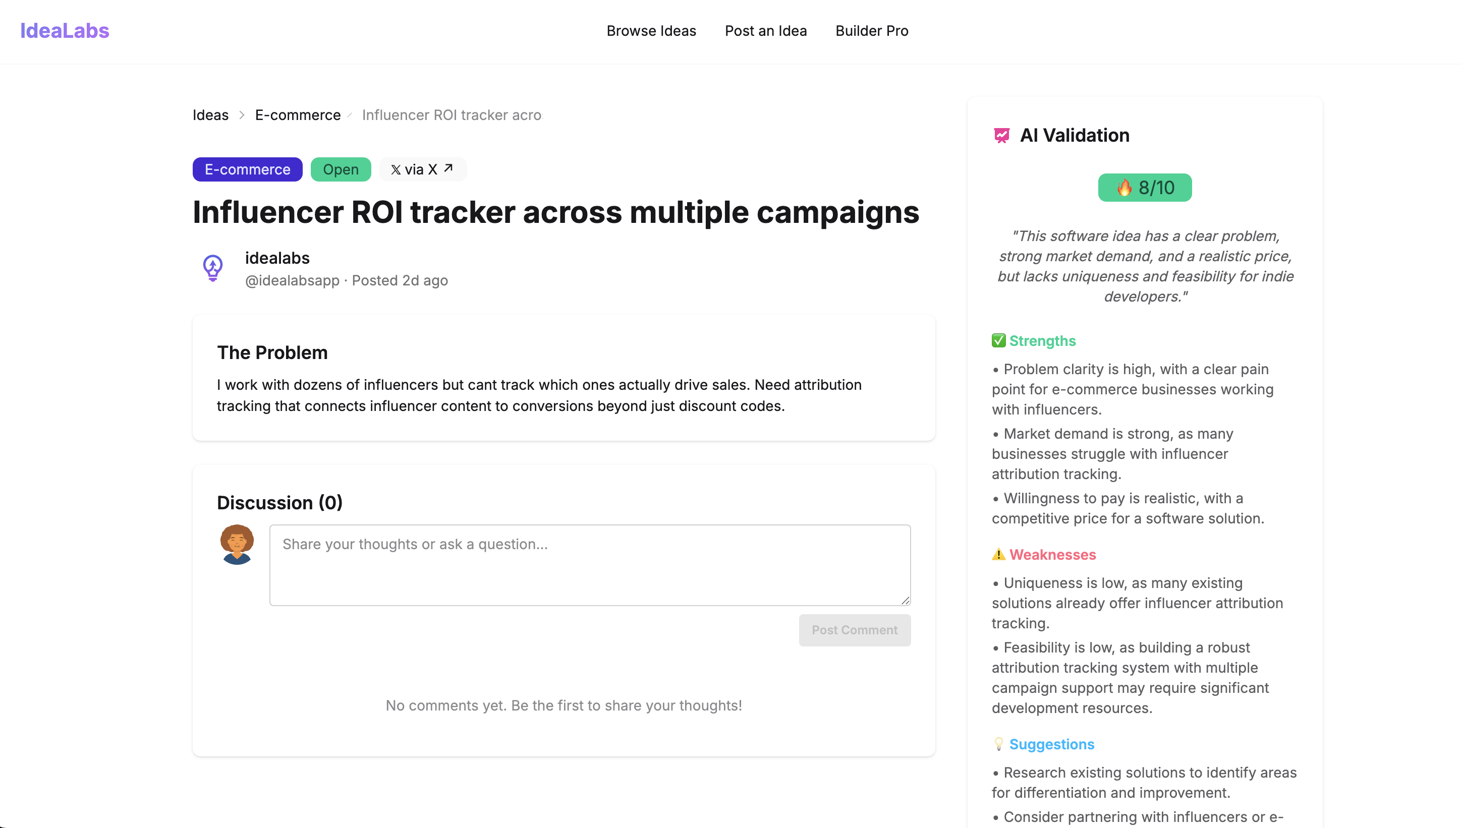The width and height of the screenshot is (1462, 828).
Task: Click the IdeaLabs logo
Action: pos(64,31)
